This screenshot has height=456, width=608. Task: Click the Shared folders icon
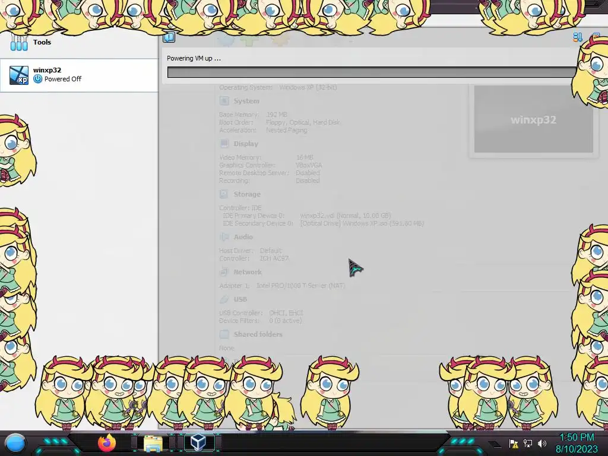coord(224,334)
